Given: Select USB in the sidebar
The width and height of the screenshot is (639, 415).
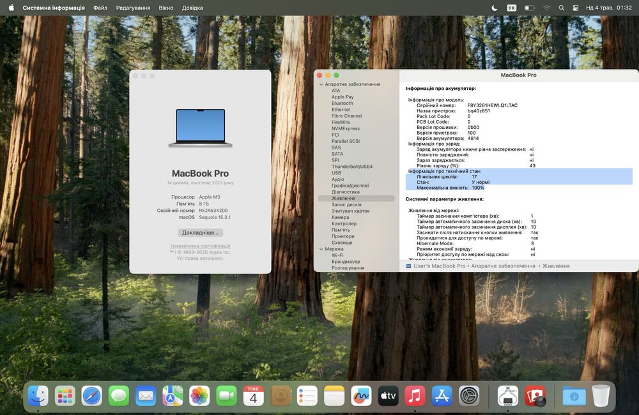Looking at the screenshot, I should click(336, 173).
